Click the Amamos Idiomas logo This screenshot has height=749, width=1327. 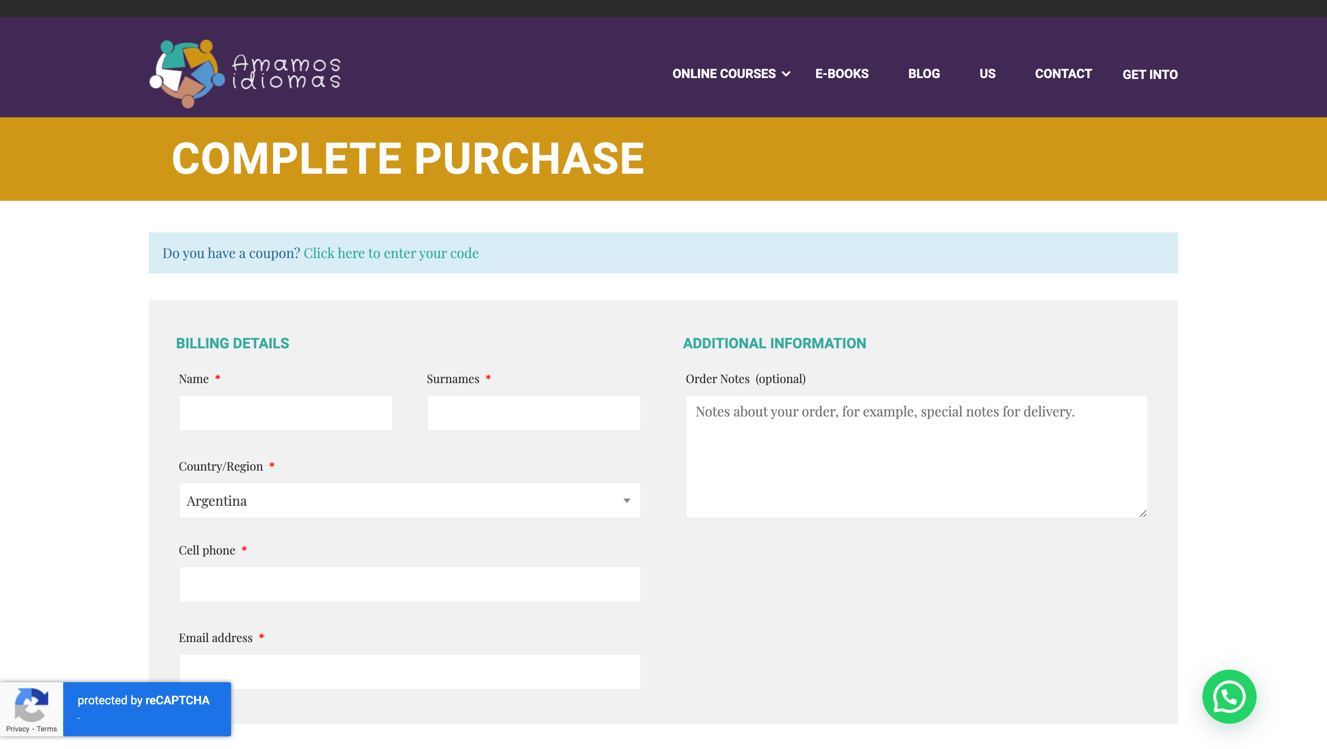245,74
